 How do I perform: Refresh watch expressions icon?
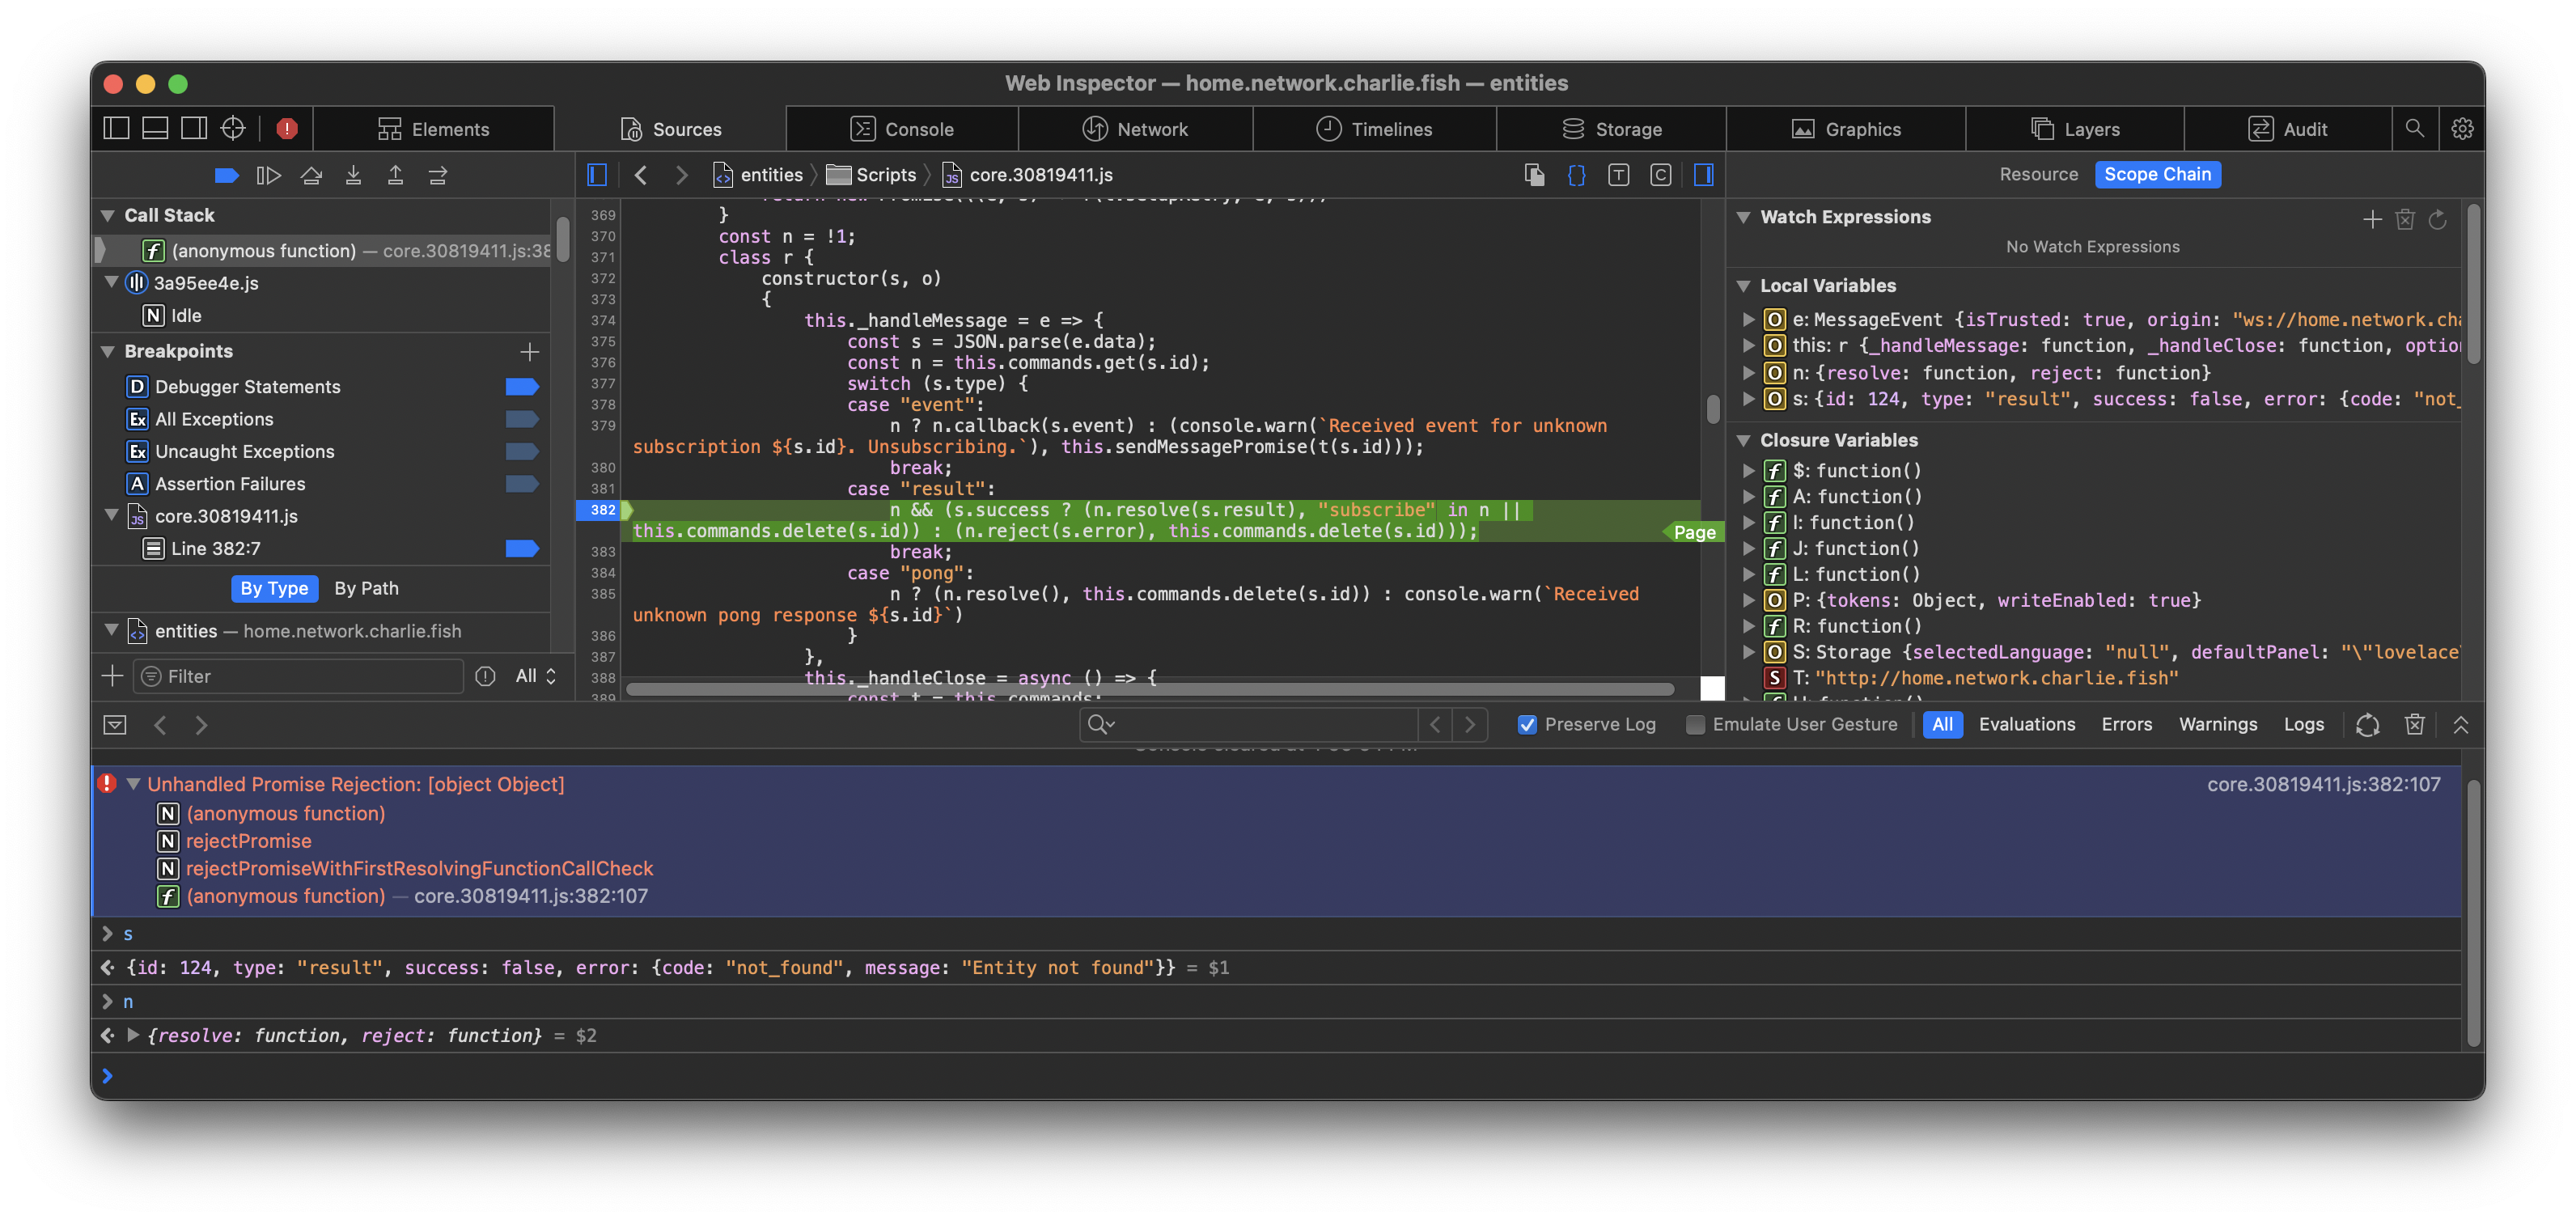pyautogui.click(x=2438, y=219)
